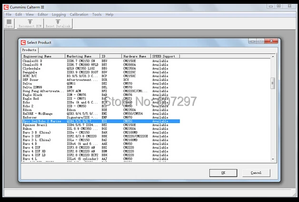
Task: Click the main window resize grip
Action: click(294, 194)
